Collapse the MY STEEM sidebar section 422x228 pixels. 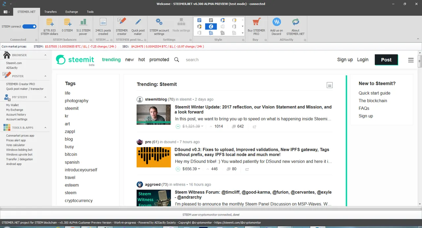45,97
